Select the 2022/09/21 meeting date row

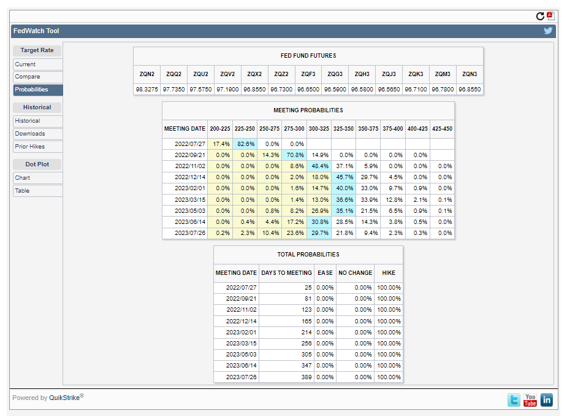coord(190,155)
